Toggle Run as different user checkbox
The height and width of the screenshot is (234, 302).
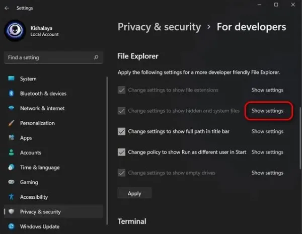coord(121,152)
